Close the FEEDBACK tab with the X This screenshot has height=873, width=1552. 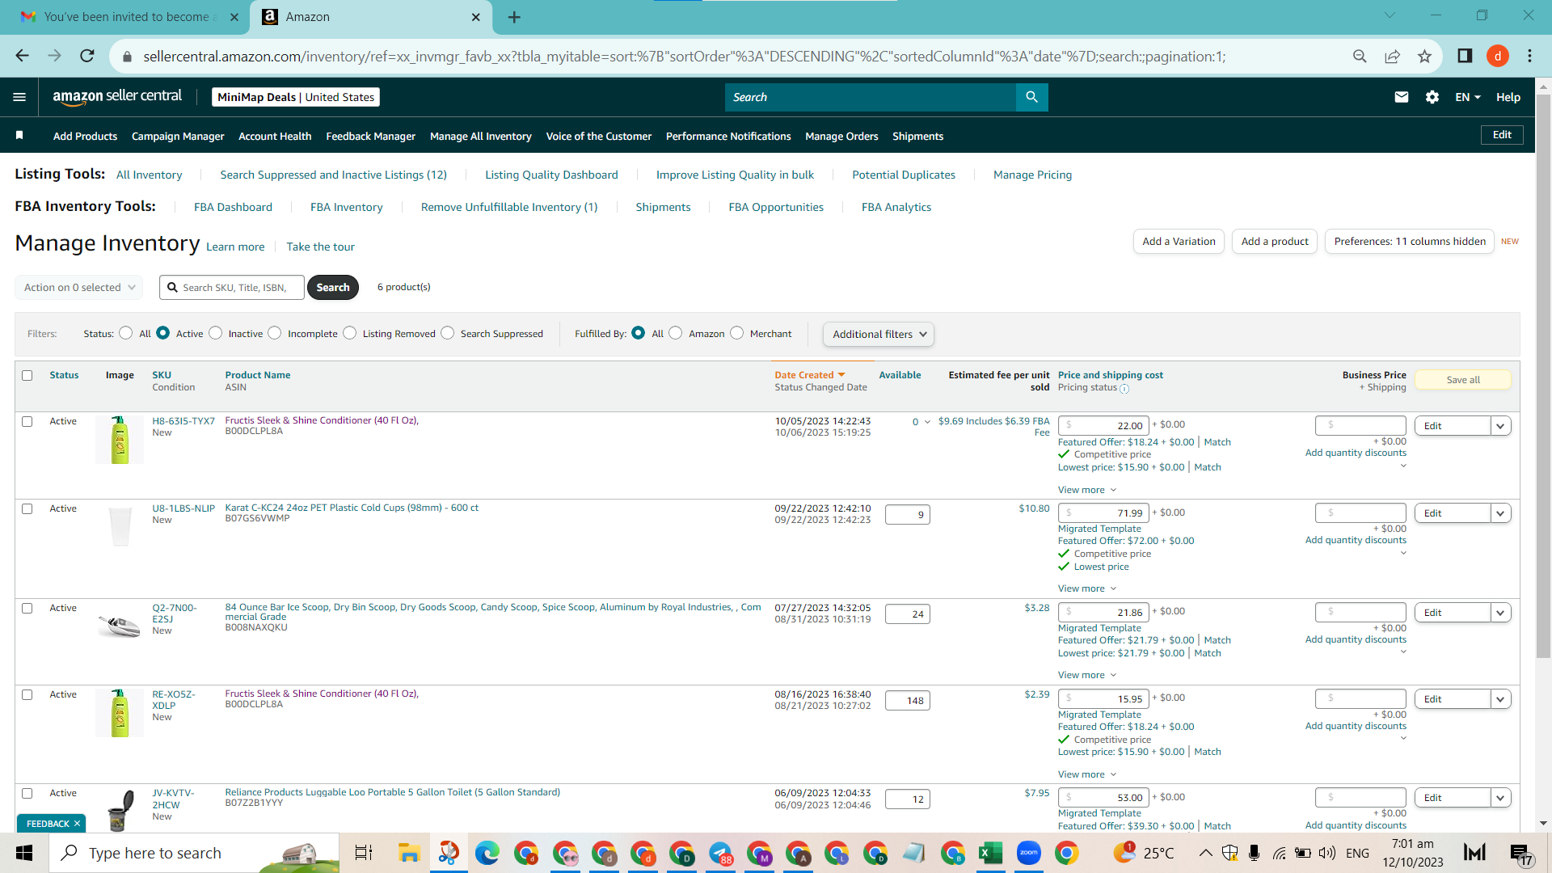click(x=77, y=824)
